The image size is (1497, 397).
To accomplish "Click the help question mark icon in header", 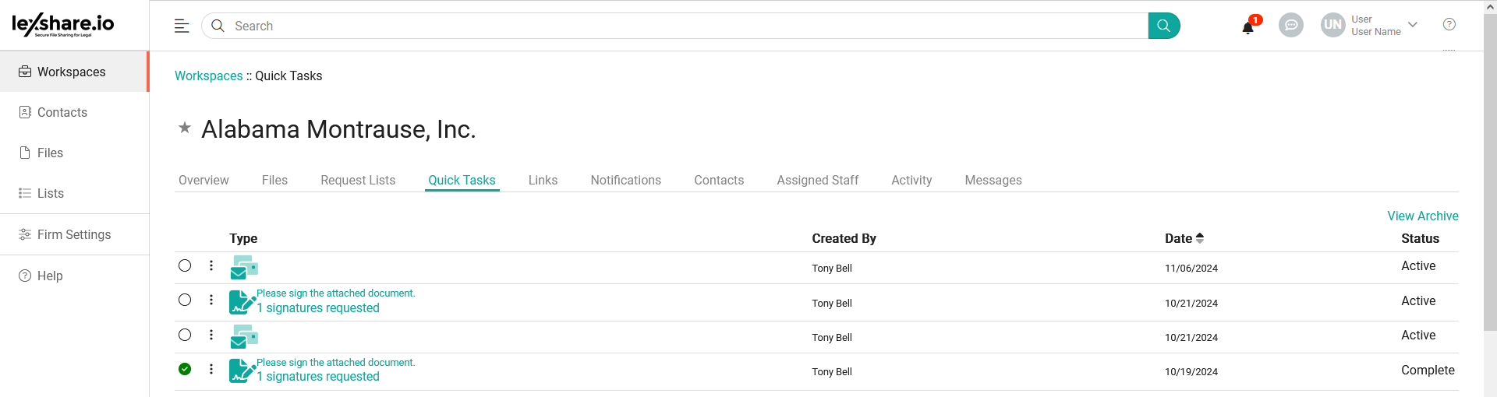I will [1449, 25].
